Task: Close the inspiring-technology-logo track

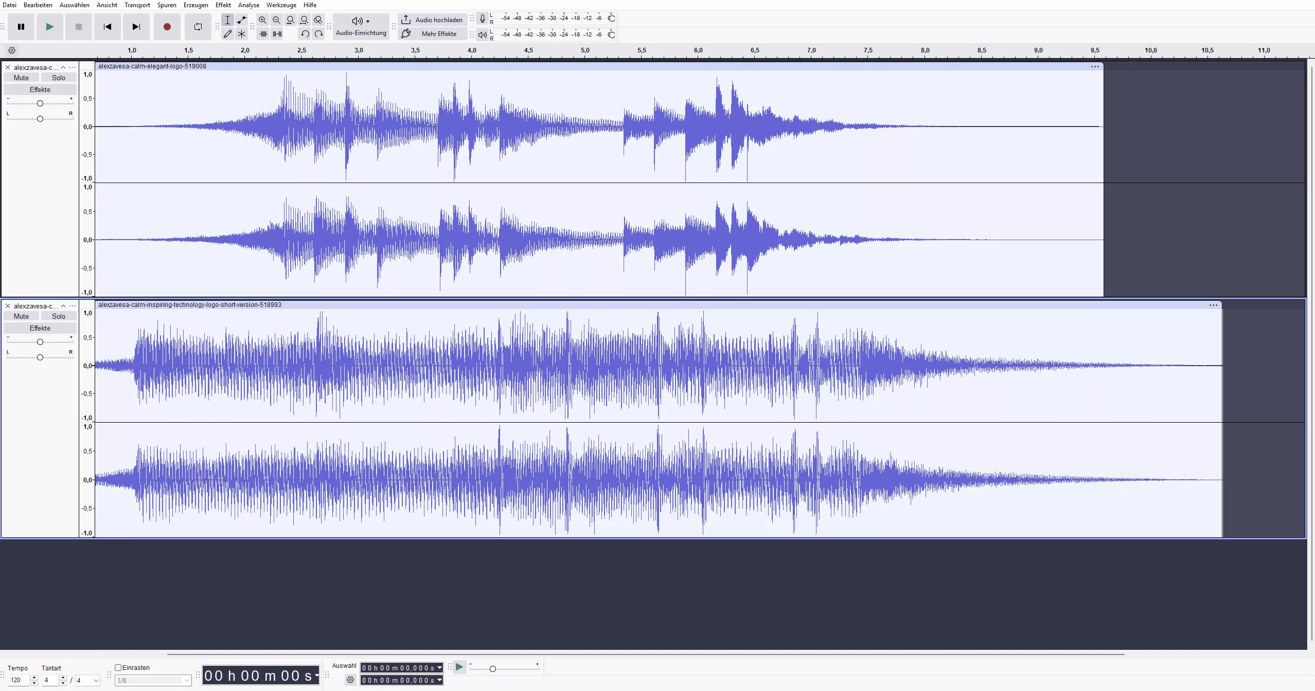Action: click(x=8, y=306)
